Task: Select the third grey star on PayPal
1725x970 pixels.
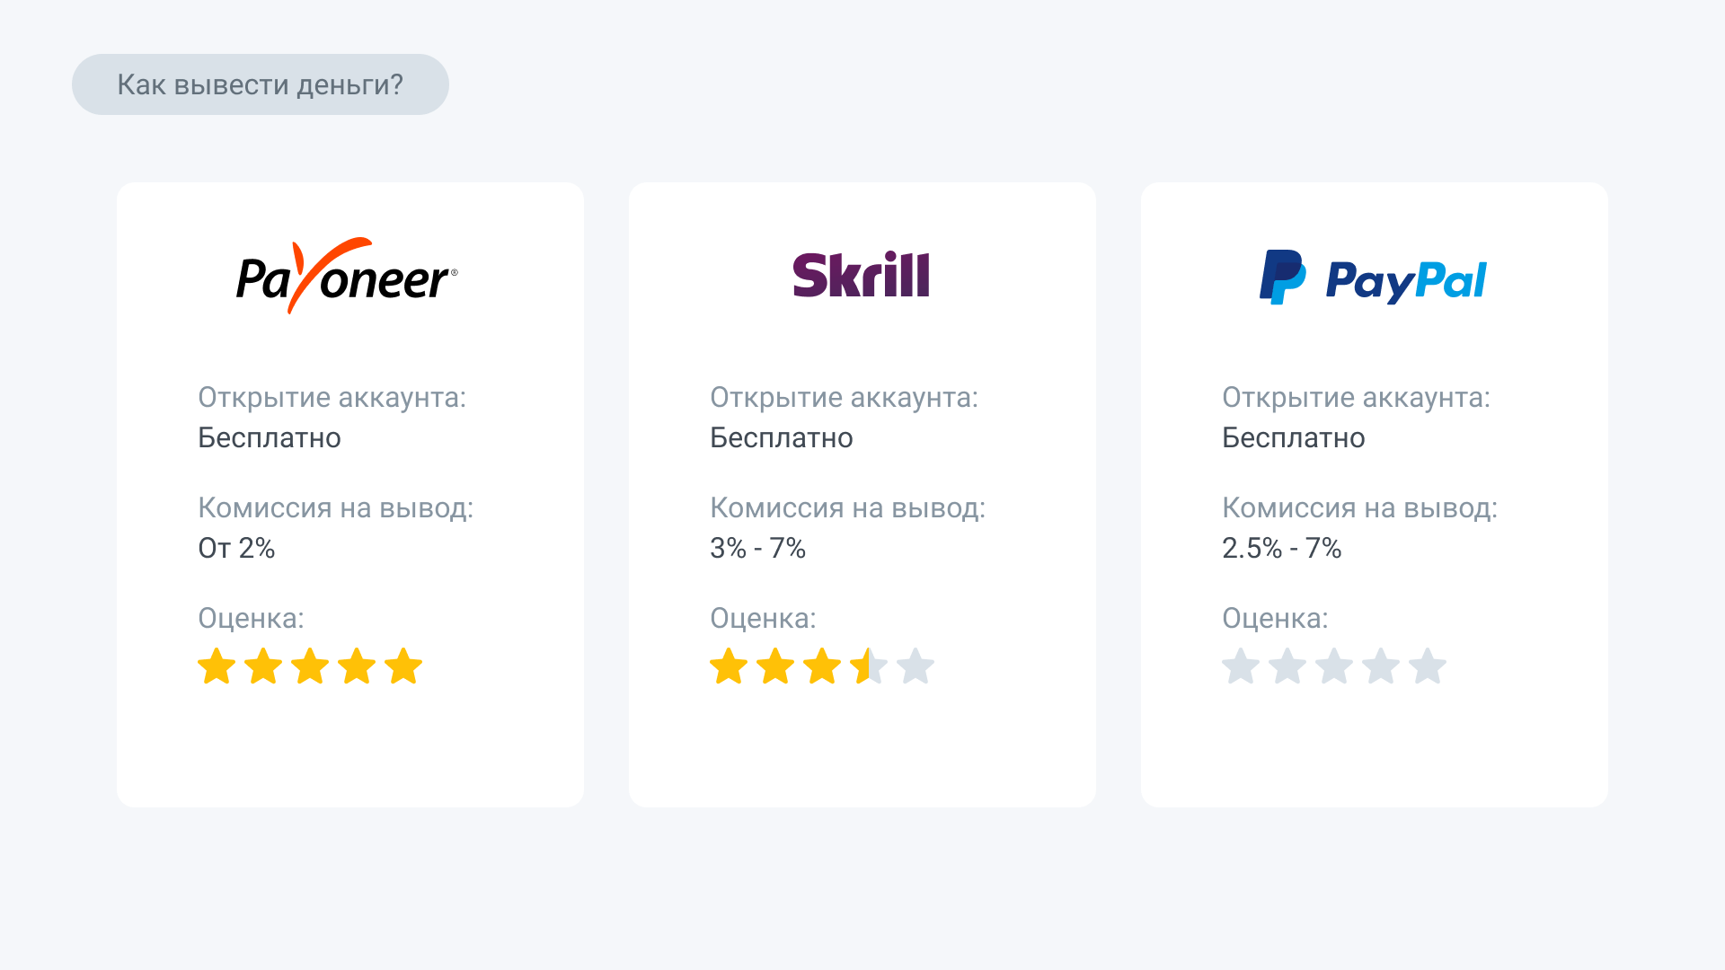Action: (1334, 666)
